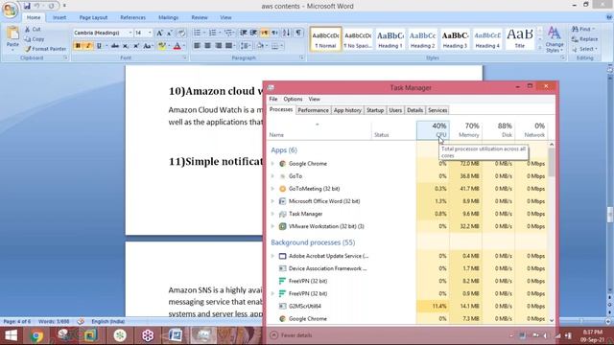This screenshot has height=345, width=614.
Task: Click the Find command in Editing
Action: 583,30
